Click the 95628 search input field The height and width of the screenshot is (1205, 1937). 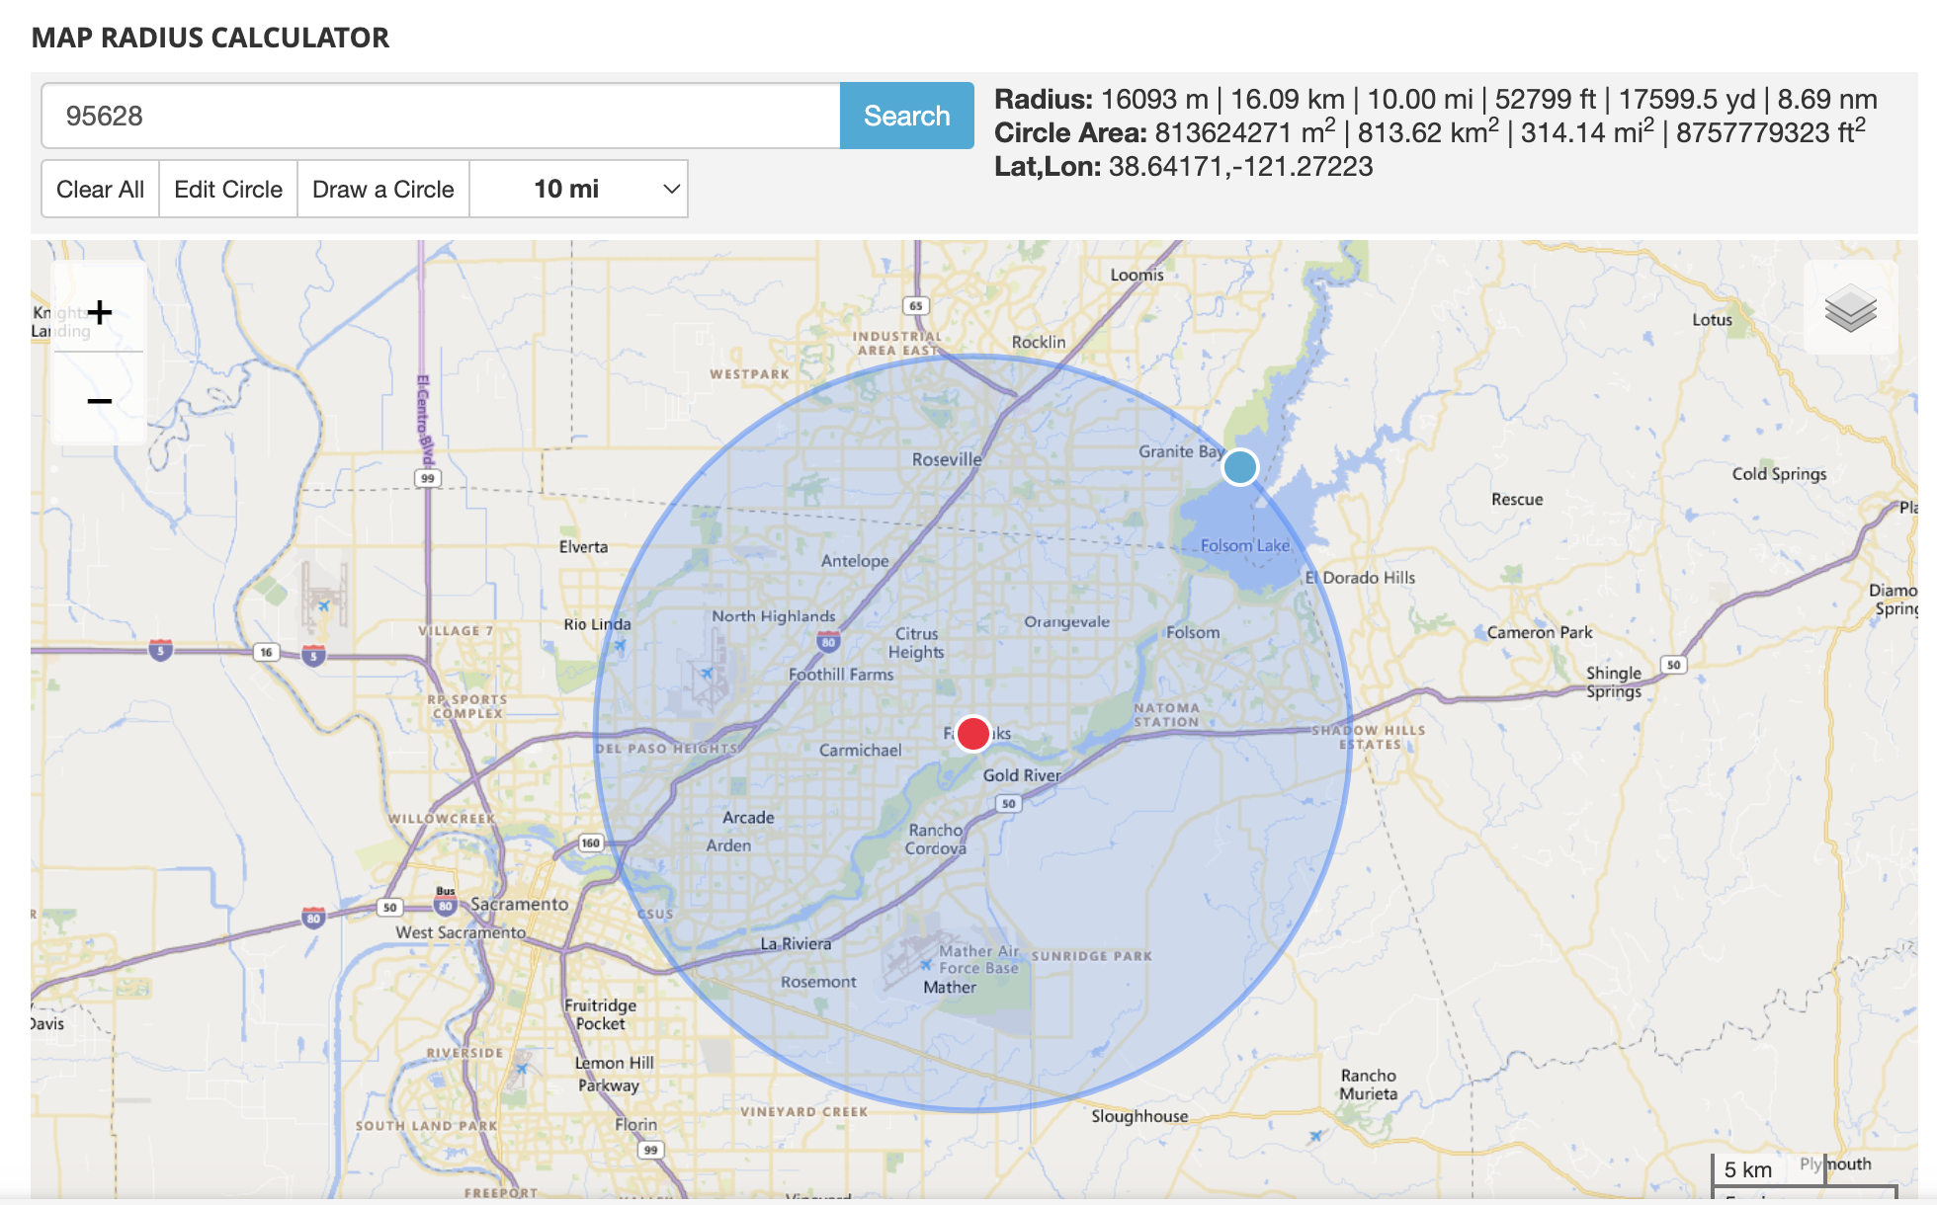coord(441,116)
